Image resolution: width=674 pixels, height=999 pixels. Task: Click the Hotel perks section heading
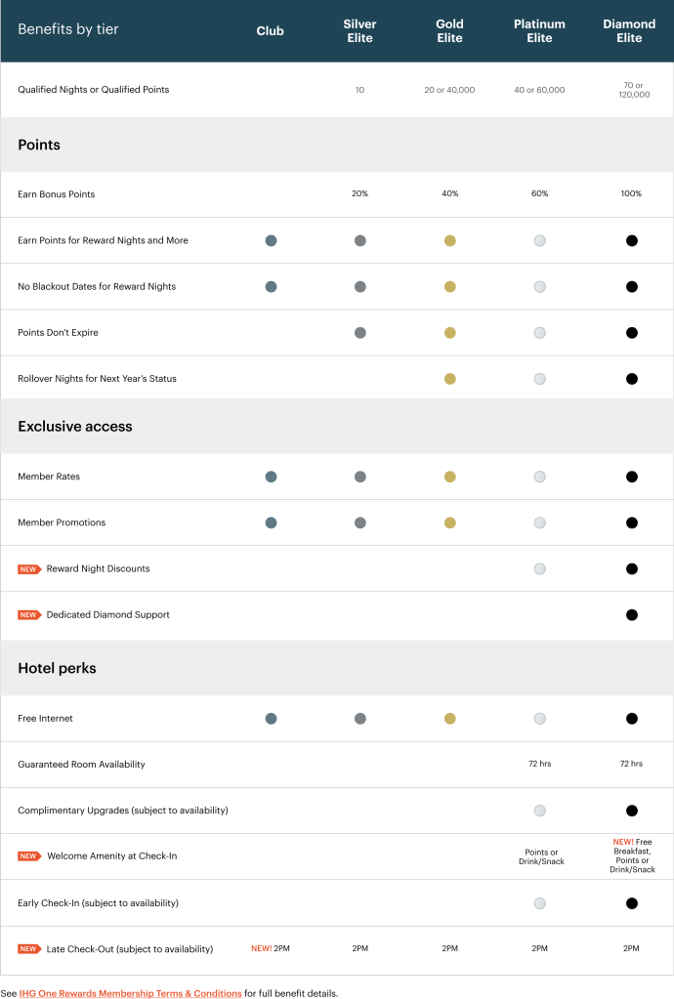(57, 669)
